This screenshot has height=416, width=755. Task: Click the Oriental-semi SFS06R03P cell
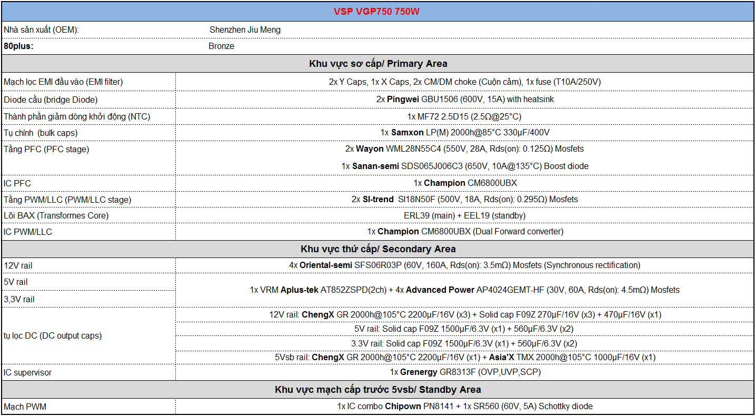point(464,265)
